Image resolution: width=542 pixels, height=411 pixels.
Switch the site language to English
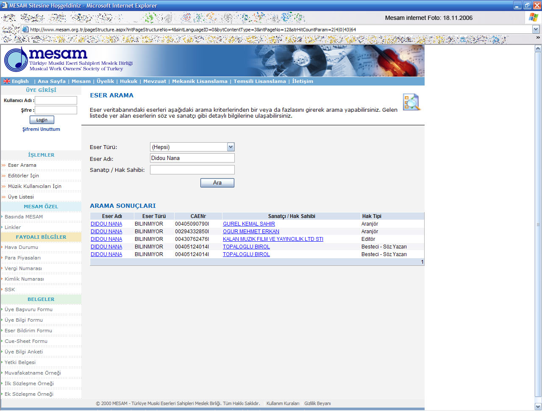(x=20, y=81)
